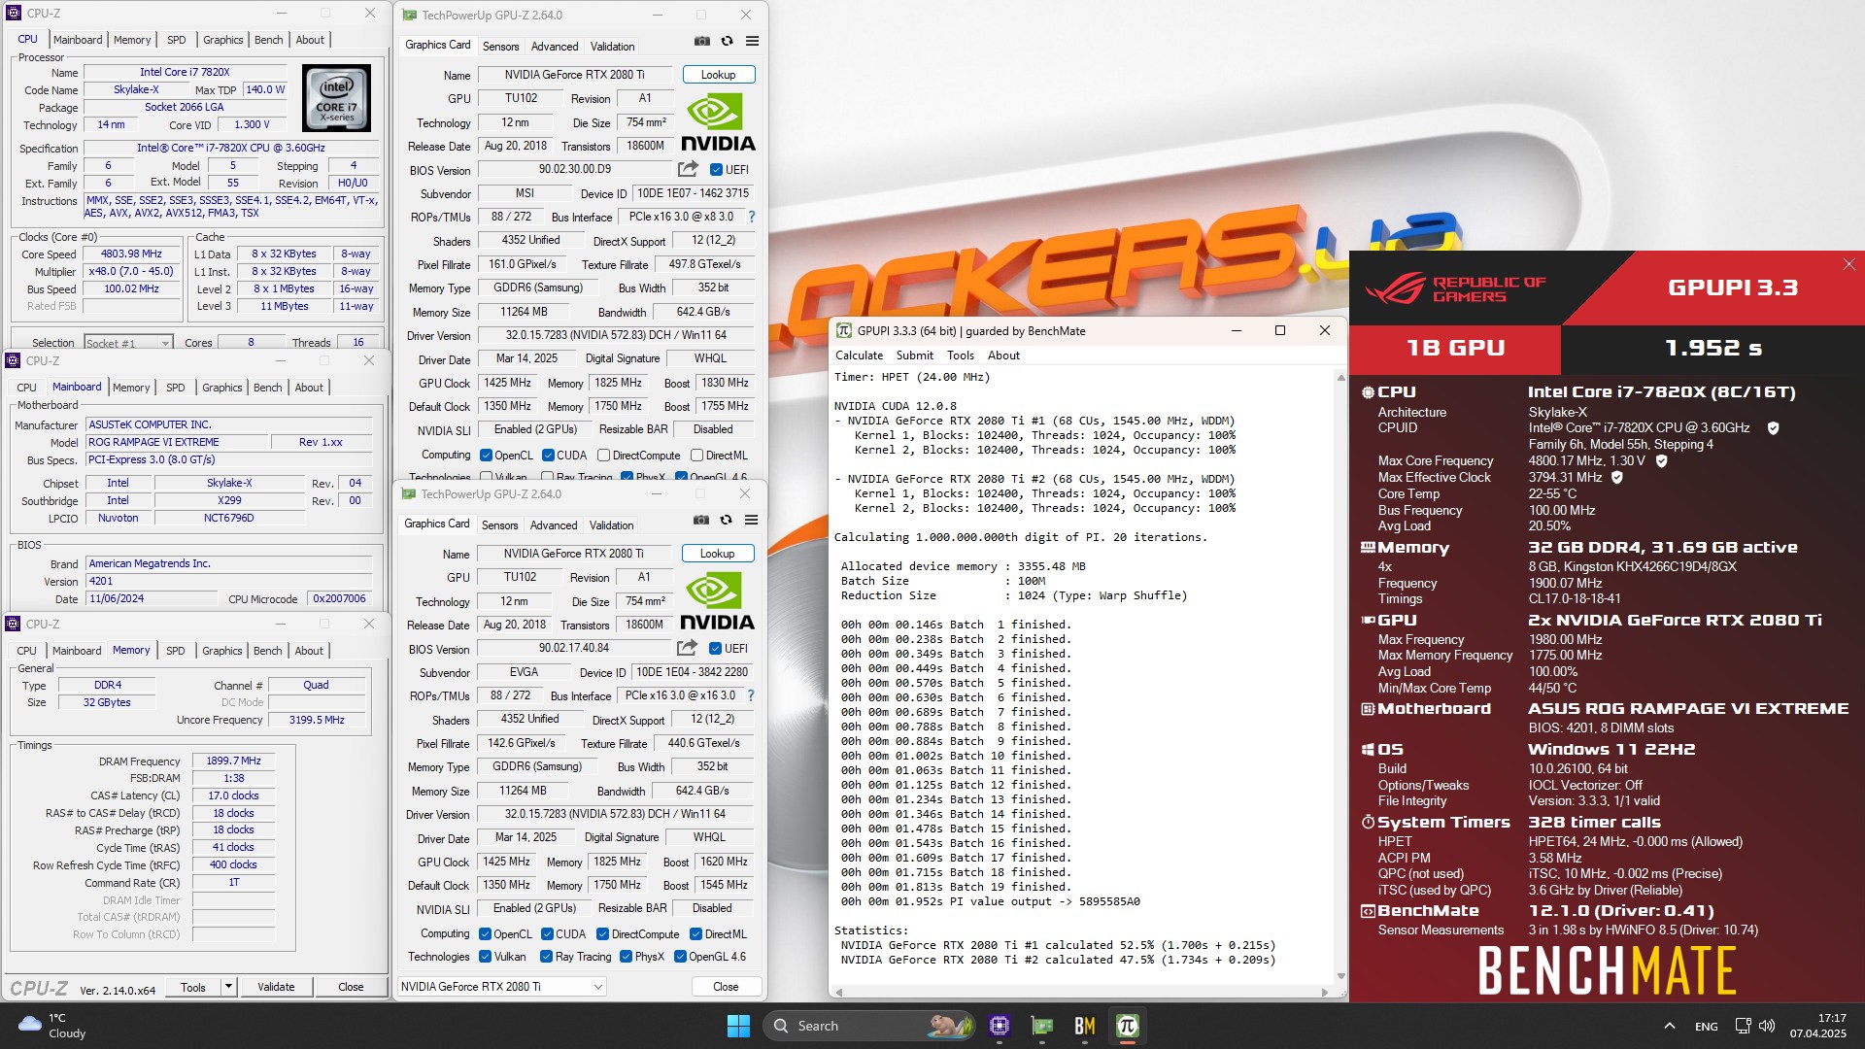Toggle PhysX checkbox in bottom GPU-Z window
Screen dimensions: 1865x1049
tap(626, 957)
